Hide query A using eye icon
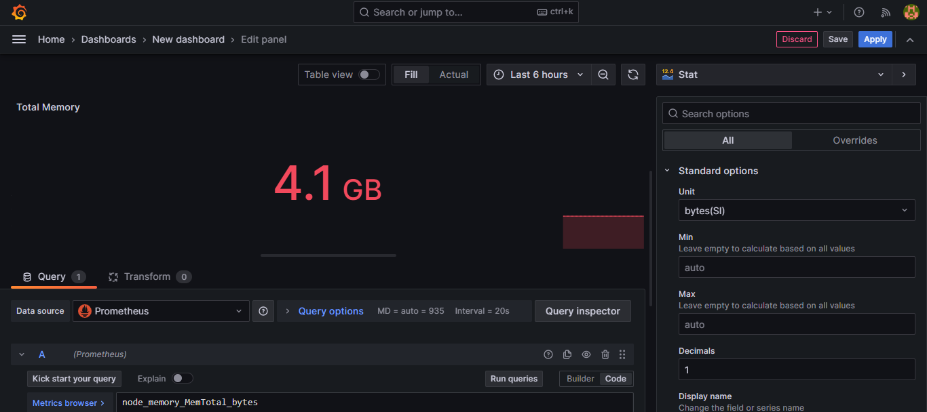The image size is (927, 412). click(x=586, y=354)
